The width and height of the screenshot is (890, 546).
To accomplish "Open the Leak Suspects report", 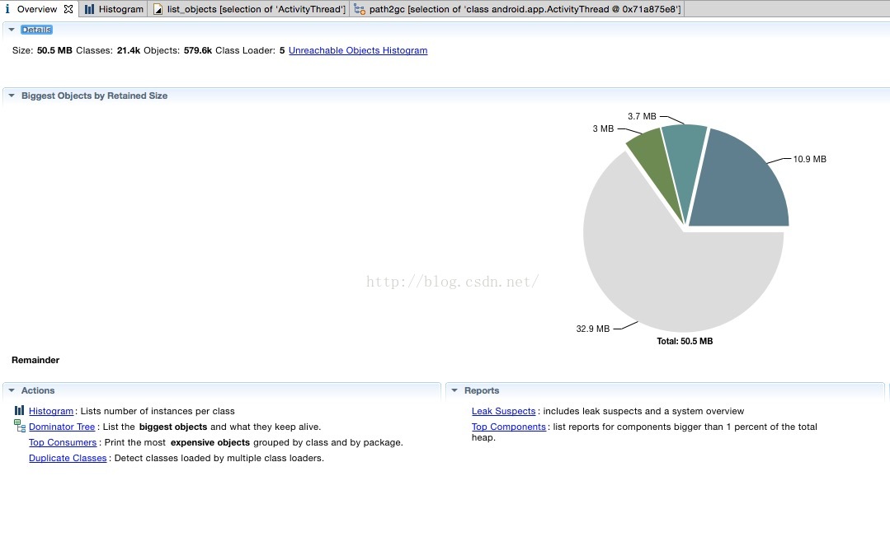I will (x=503, y=411).
